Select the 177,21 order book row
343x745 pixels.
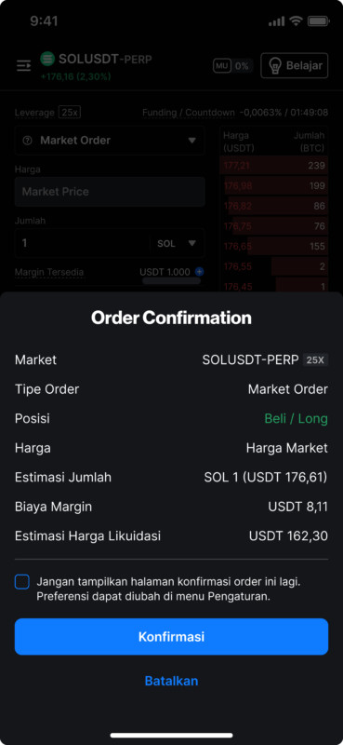[x=273, y=166]
